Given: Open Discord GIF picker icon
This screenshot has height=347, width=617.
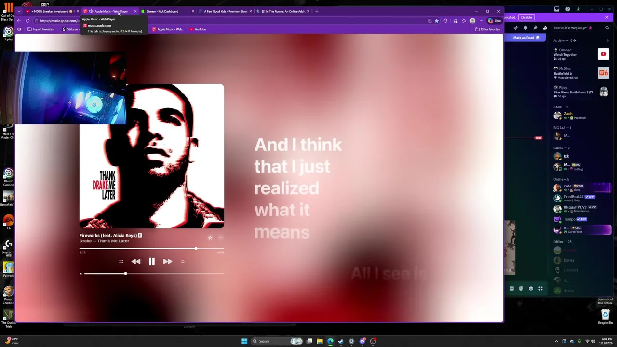Looking at the screenshot, I should point(511,289).
